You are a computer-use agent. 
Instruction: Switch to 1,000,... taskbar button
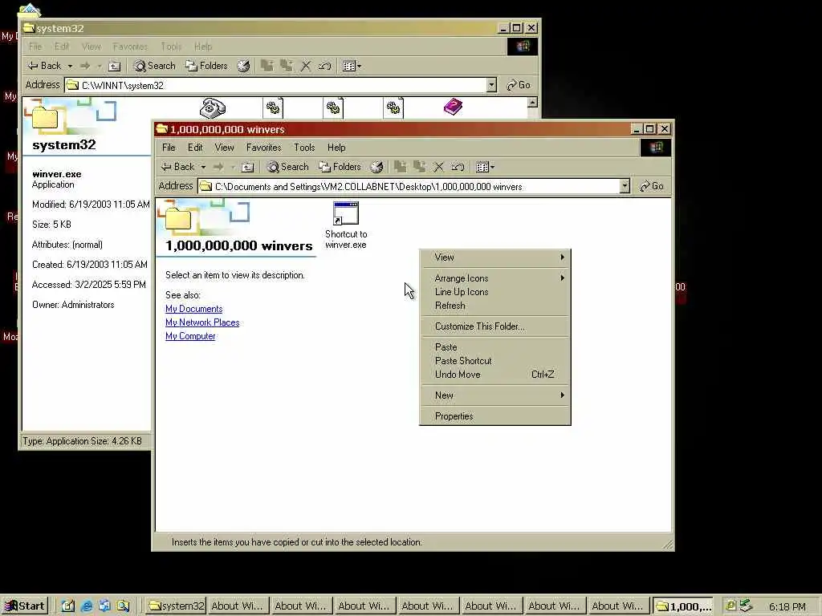682,606
